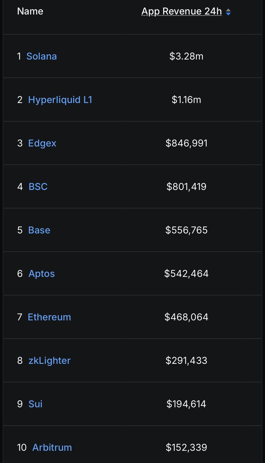Click Sui's $194,614 revenue cell
Viewport: 265px width, 463px height.
tap(186, 404)
